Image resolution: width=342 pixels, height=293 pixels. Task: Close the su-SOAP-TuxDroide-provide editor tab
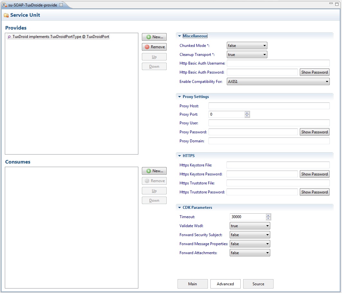(61, 4)
